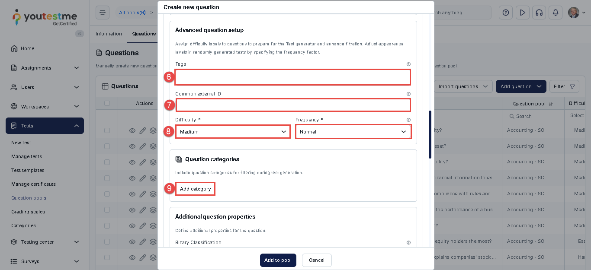Toggle the select-all checkbox in table header
Viewport: 591px width, 270px height.
107,103
